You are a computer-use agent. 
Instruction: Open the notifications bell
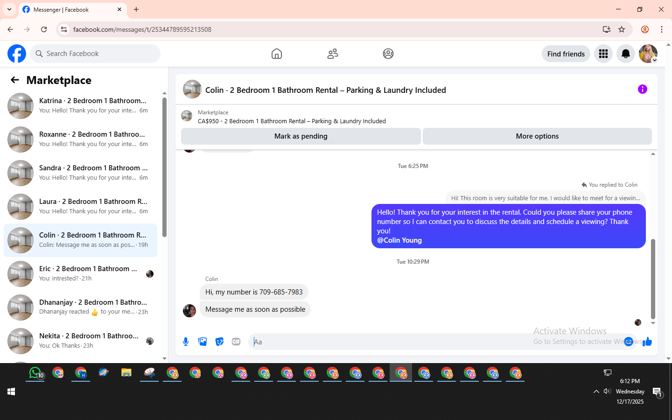point(626,54)
